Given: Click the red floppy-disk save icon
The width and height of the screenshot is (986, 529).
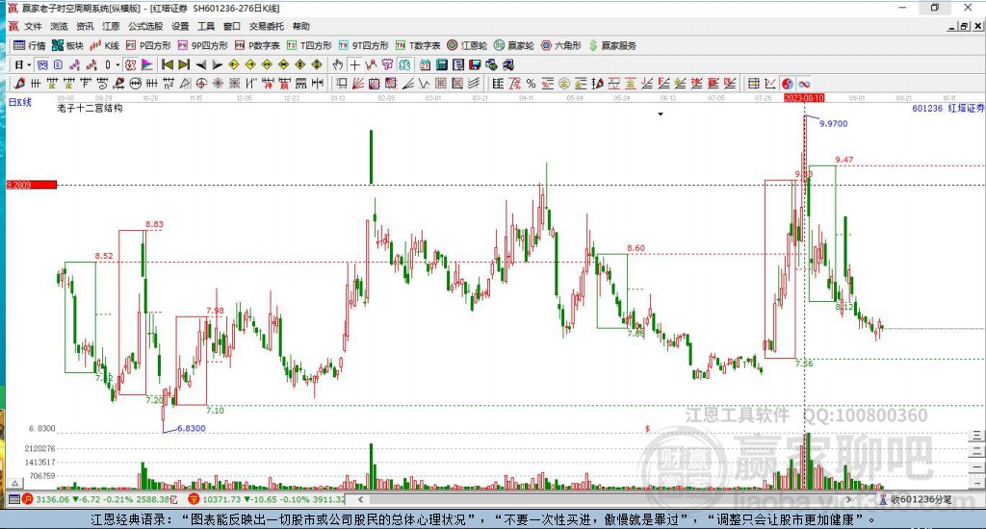Looking at the screenshot, I should tap(475, 64).
